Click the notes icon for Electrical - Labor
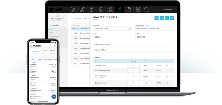This screenshot has width=222, height=105. (x=167, y=65)
